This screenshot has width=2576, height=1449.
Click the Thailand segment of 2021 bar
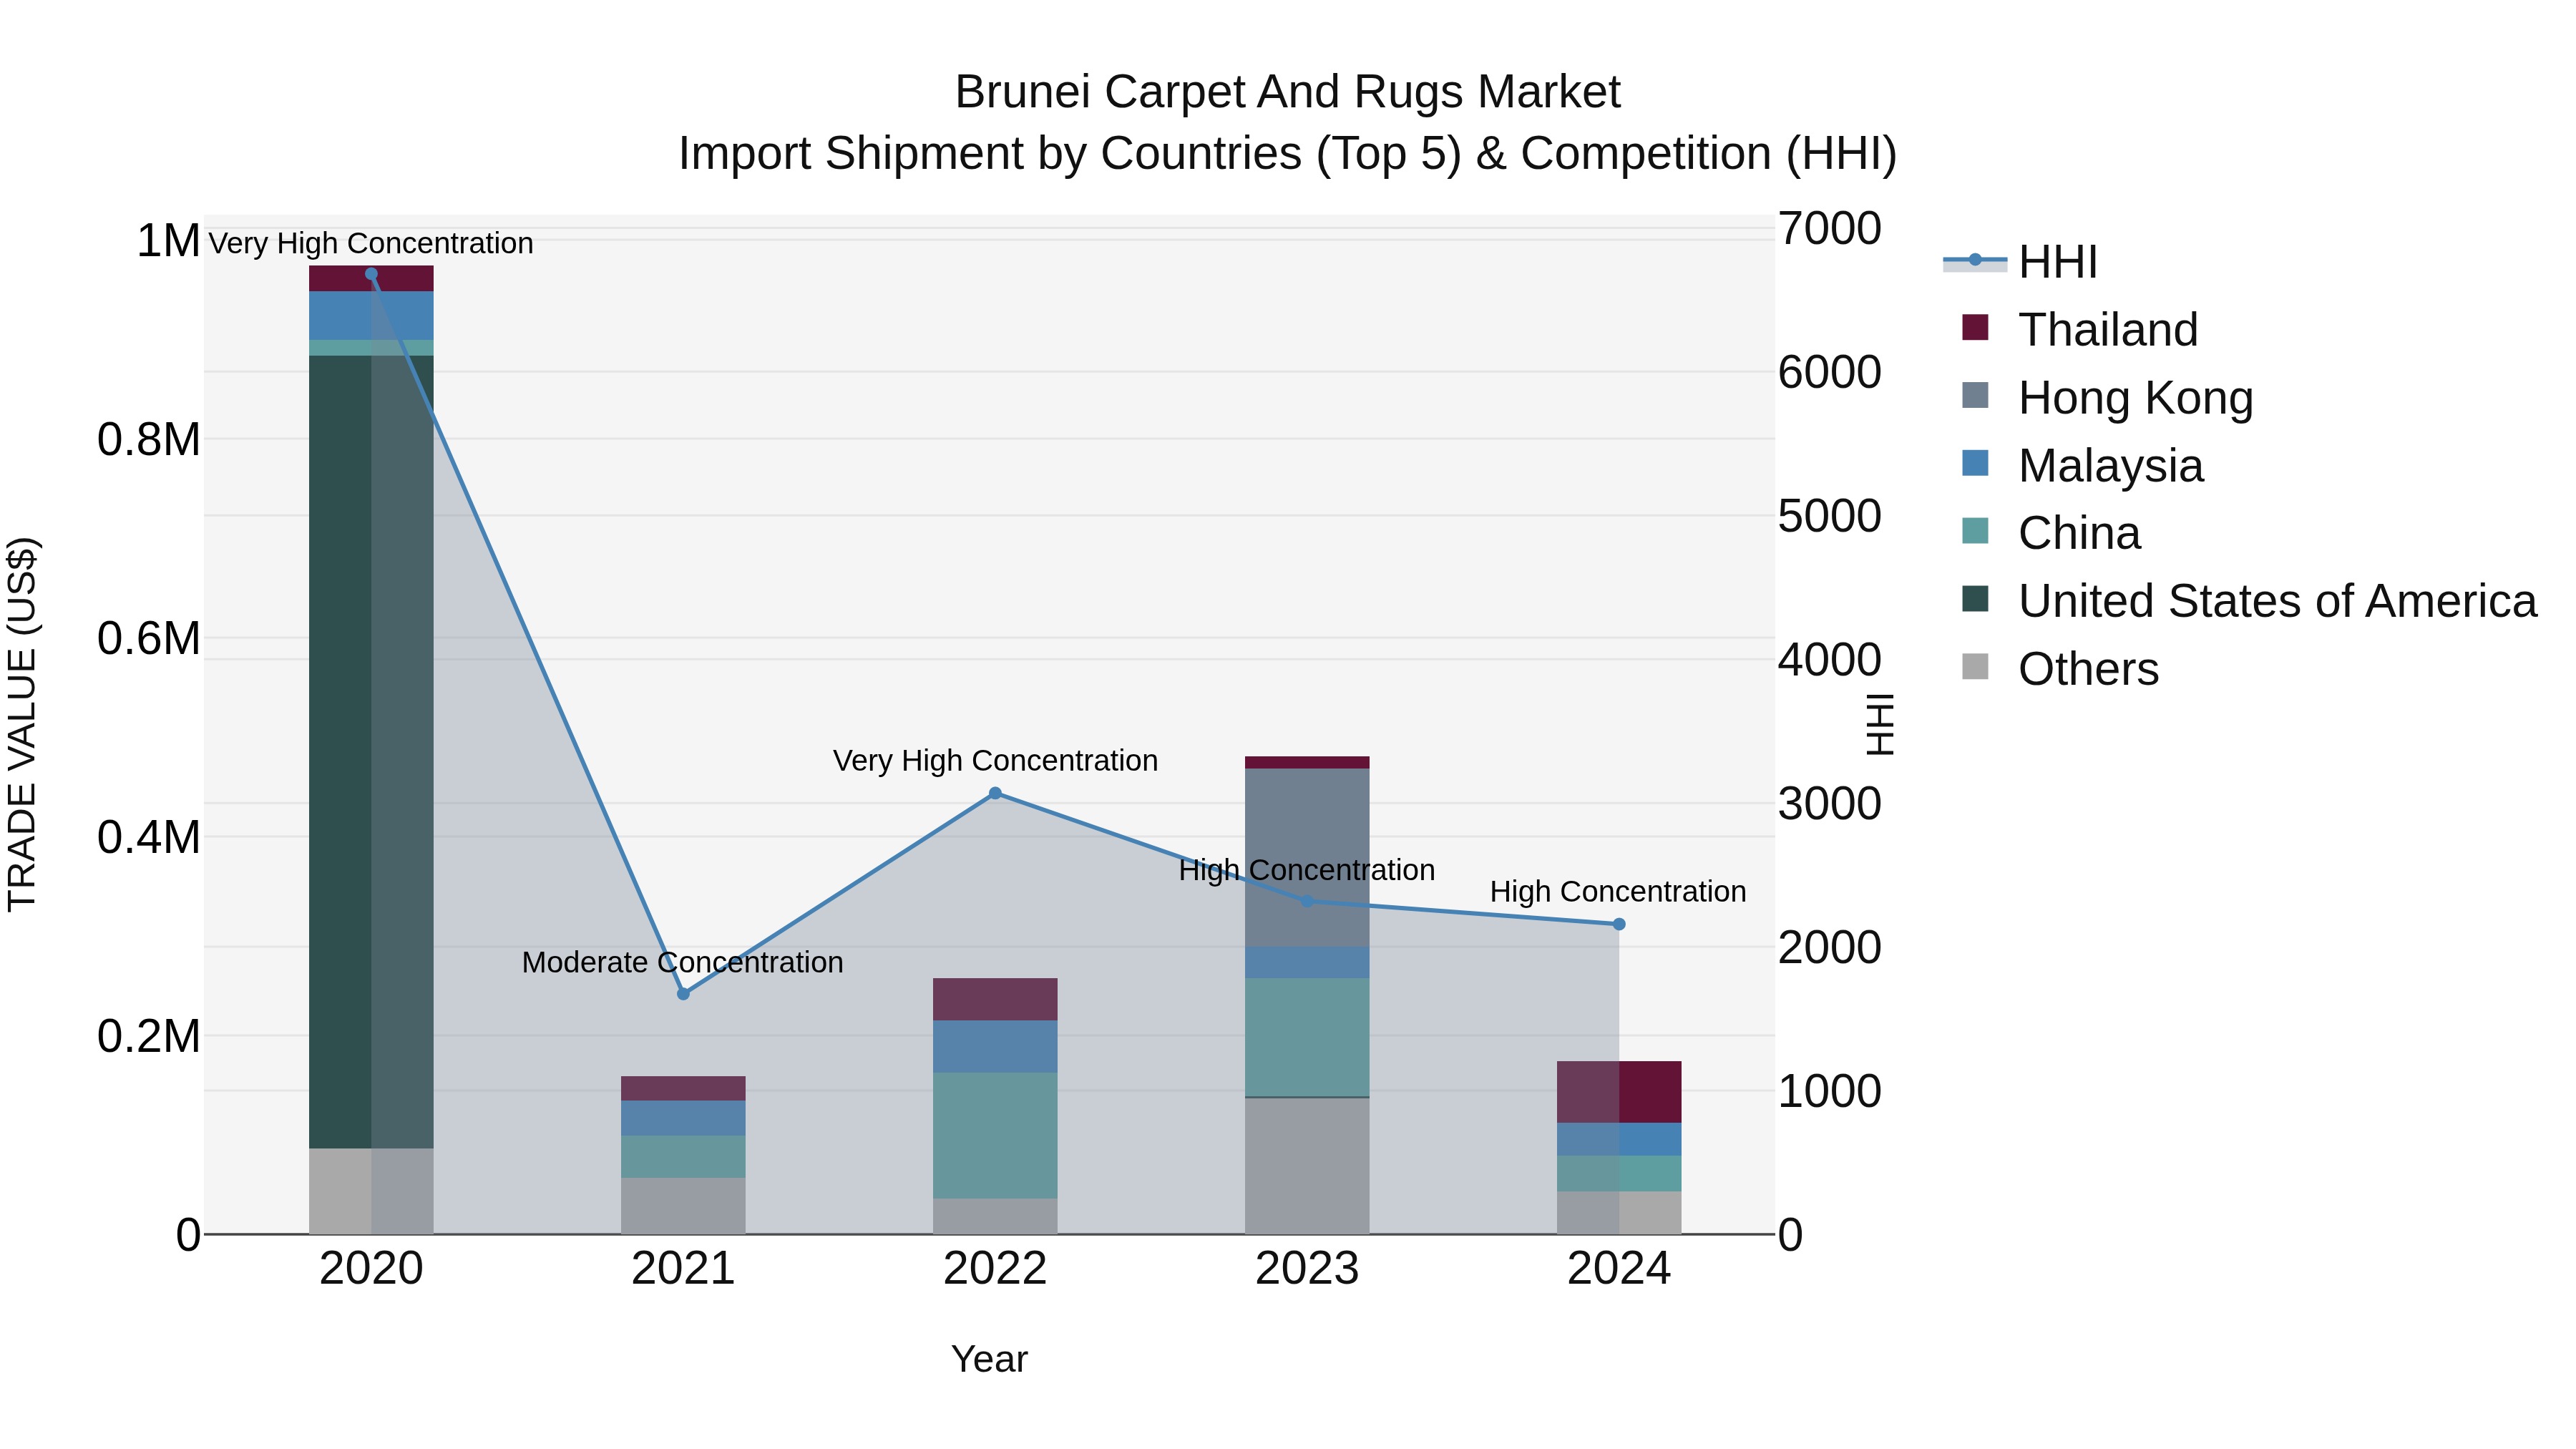[683, 1089]
